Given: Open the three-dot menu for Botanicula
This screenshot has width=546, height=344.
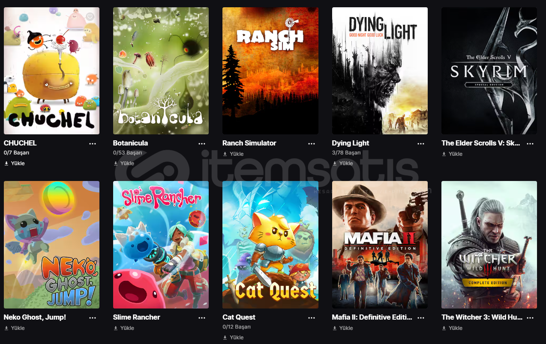Looking at the screenshot, I should pos(202,143).
